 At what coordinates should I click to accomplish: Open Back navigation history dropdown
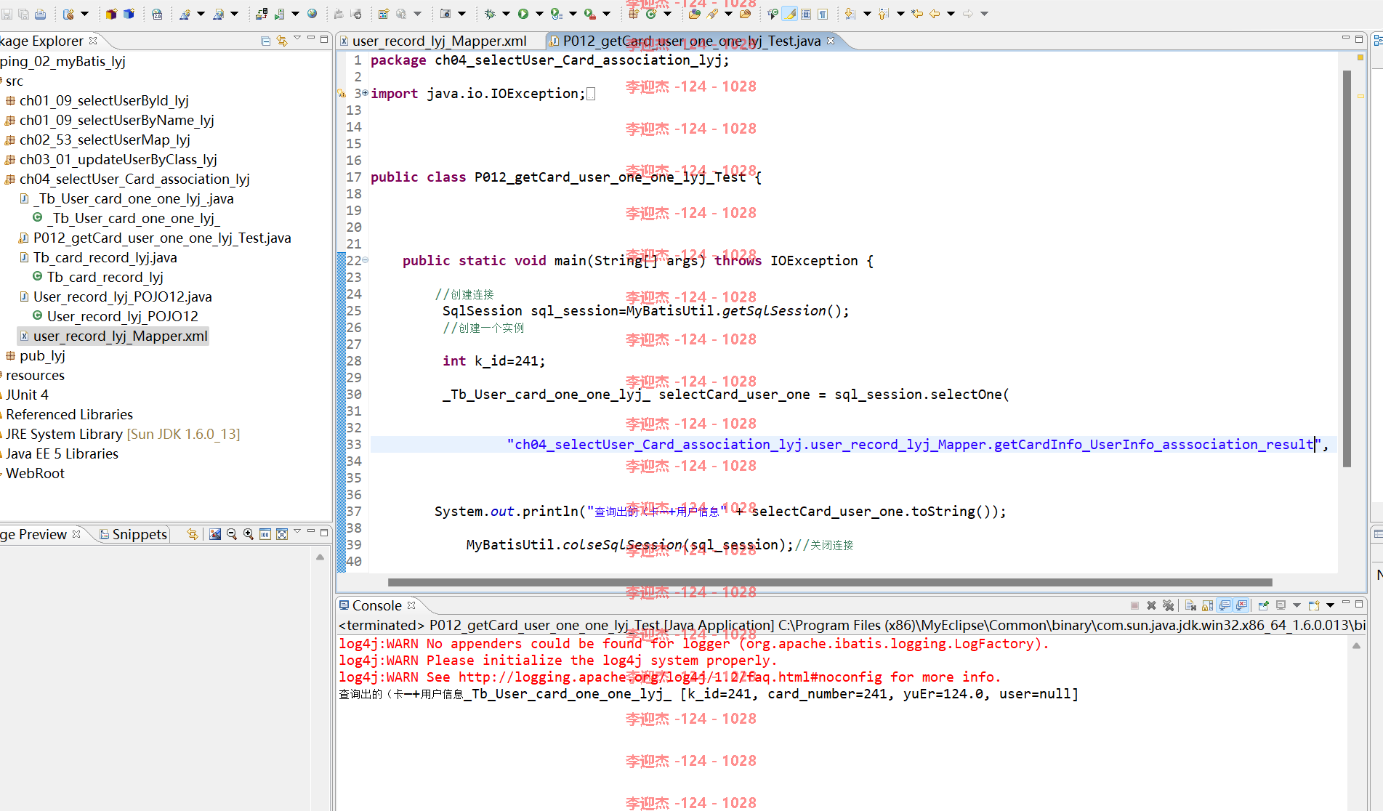(951, 14)
